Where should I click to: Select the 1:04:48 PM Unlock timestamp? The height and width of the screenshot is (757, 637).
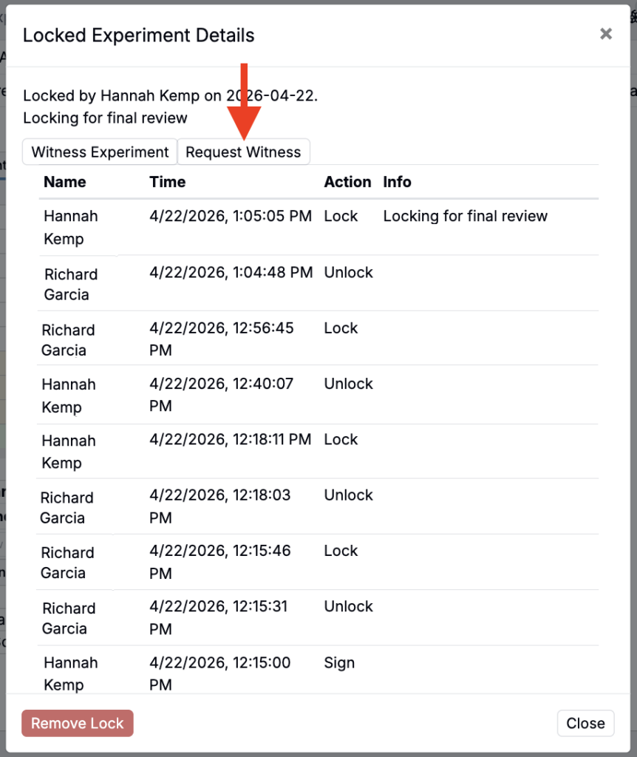[x=231, y=273]
